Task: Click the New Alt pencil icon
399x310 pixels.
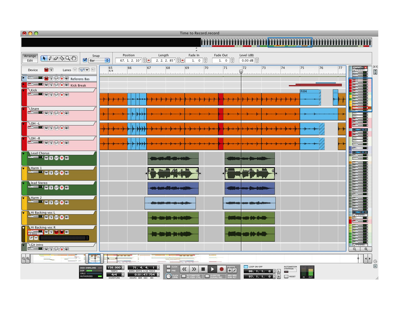Action: [x=235, y=271]
